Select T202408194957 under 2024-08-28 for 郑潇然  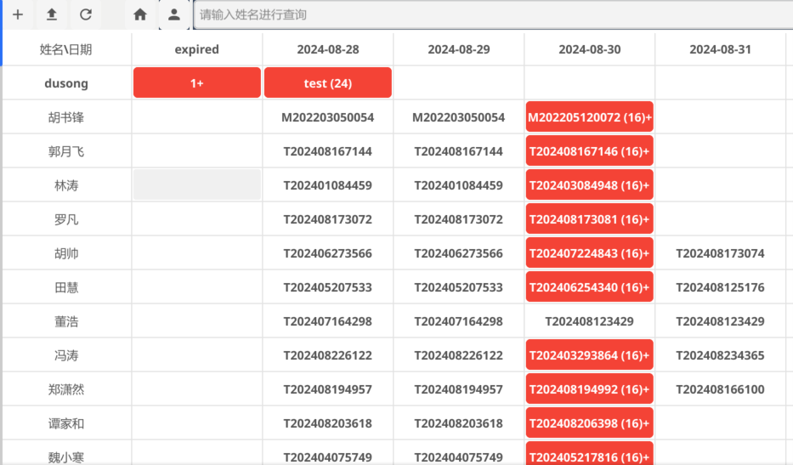tap(328, 389)
